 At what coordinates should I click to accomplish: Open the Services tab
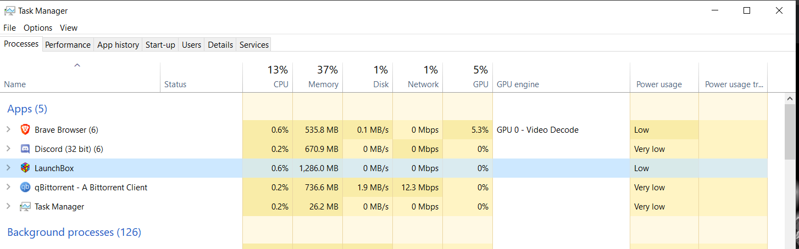coord(254,45)
